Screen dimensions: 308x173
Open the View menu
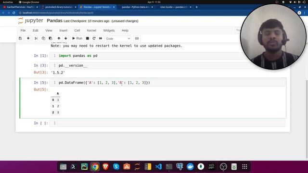point(49,31)
